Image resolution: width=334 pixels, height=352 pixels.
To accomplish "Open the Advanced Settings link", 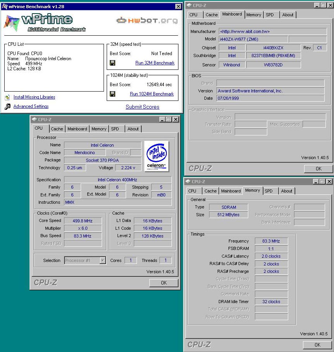I will (x=31, y=106).
